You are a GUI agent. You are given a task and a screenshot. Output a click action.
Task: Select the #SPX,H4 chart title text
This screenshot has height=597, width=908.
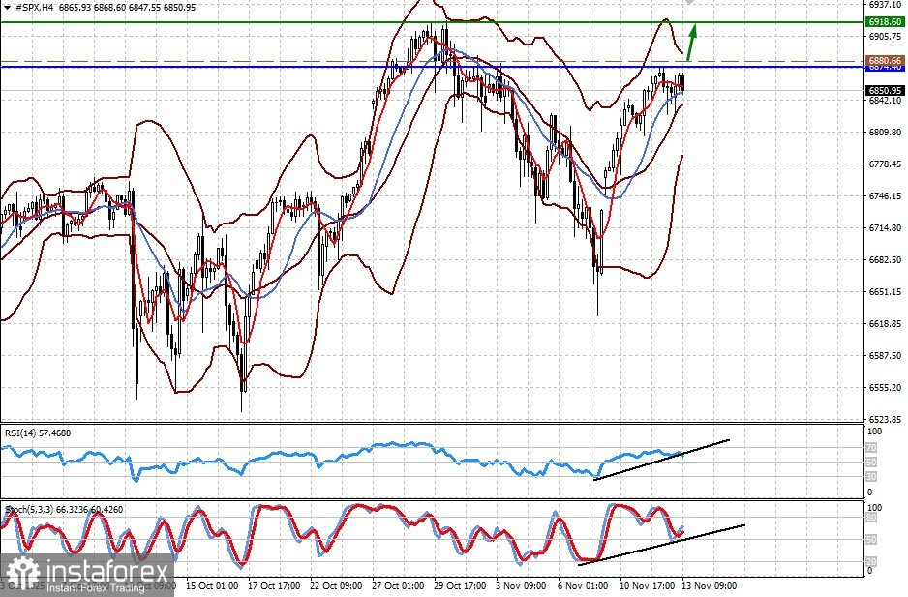pyautogui.click(x=36, y=8)
